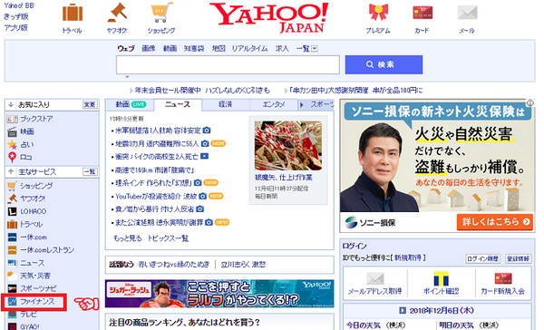Image resolution: width=544 pixels, height=330 pixels.
Task: Click the 一覧 button in 主なサービス header
Action: [x=90, y=171]
